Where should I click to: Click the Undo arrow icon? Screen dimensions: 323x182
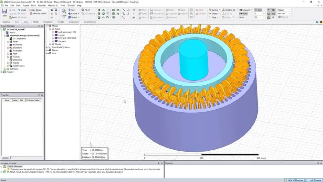point(22,10)
